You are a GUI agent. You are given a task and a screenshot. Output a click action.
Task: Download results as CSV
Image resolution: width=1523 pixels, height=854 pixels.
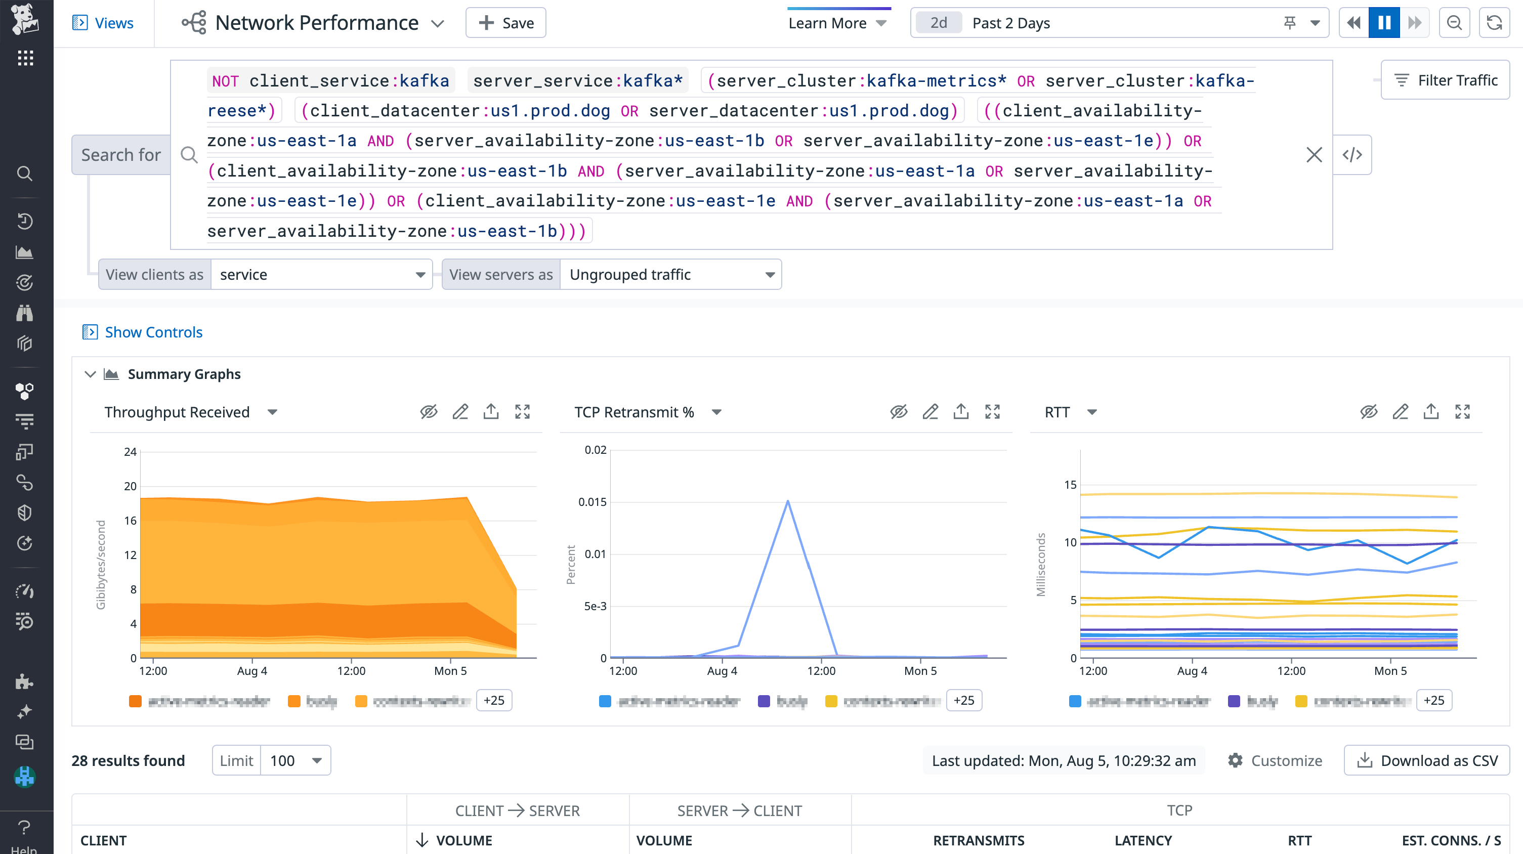pyautogui.click(x=1425, y=760)
